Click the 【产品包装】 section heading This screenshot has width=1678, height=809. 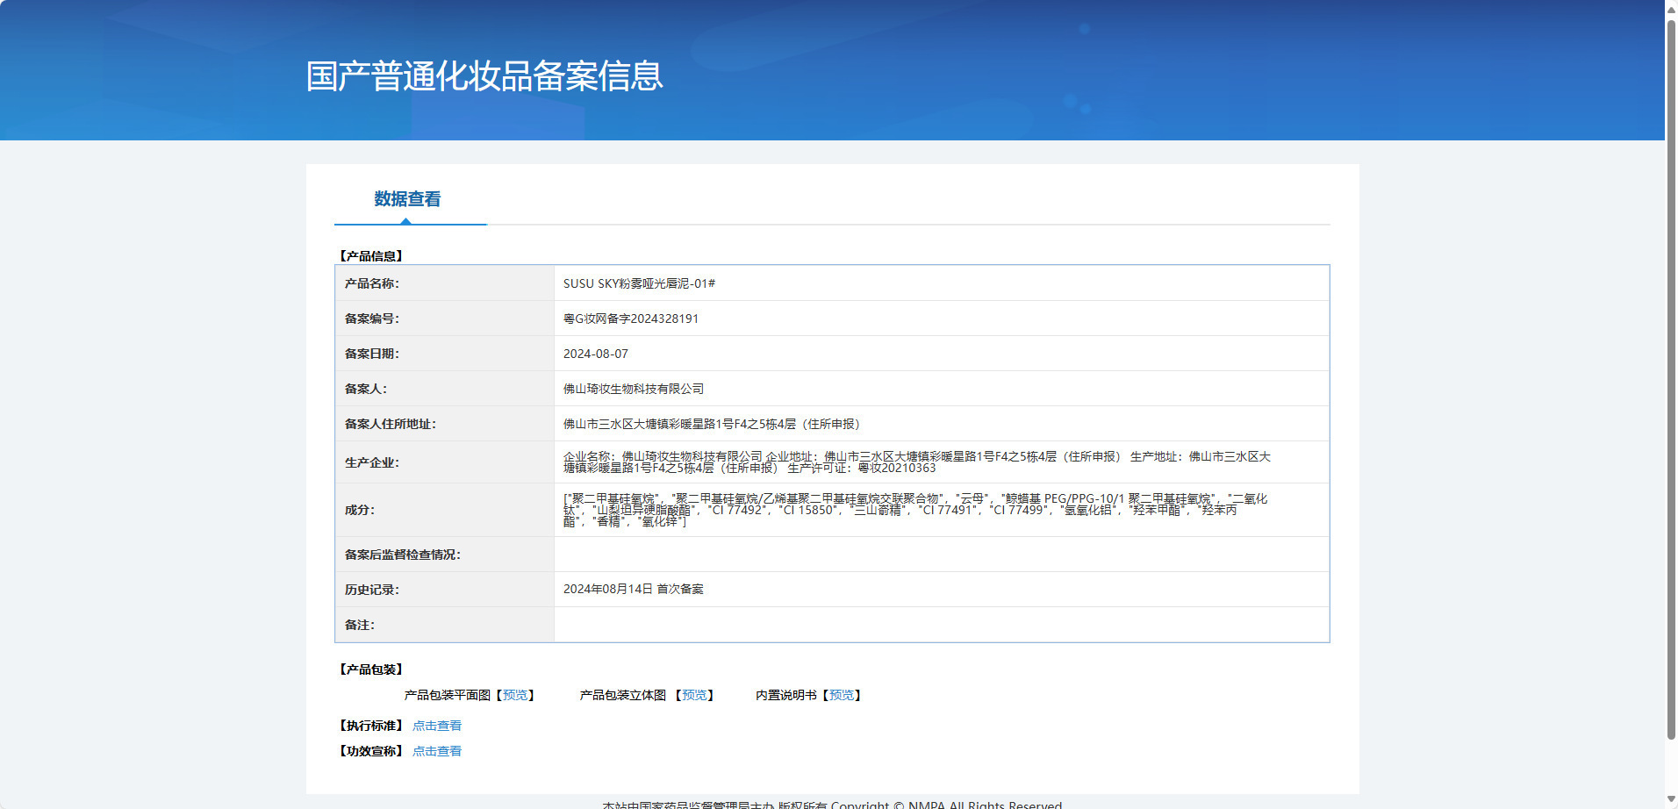[x=371, y=669]
